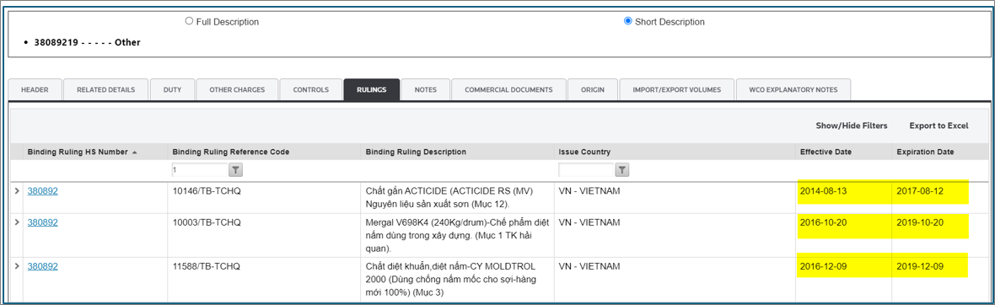Image resolution: width=995 pixels, height=305 pixels.
Task: Click reference code 10003/TB-TCHQ
Action: pyautogui.click(x=207, y=222)
